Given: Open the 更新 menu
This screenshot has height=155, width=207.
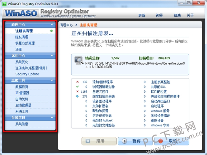Looking at the screenshot, I should [x=142, y=15].
